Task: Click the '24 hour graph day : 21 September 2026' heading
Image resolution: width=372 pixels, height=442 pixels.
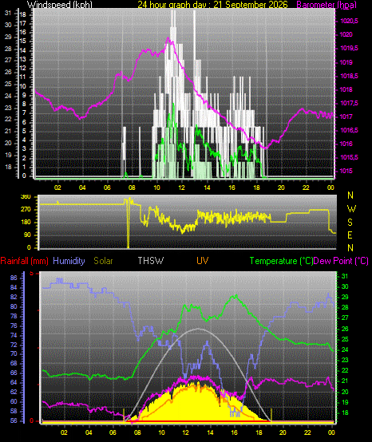Action: point(212,5)
